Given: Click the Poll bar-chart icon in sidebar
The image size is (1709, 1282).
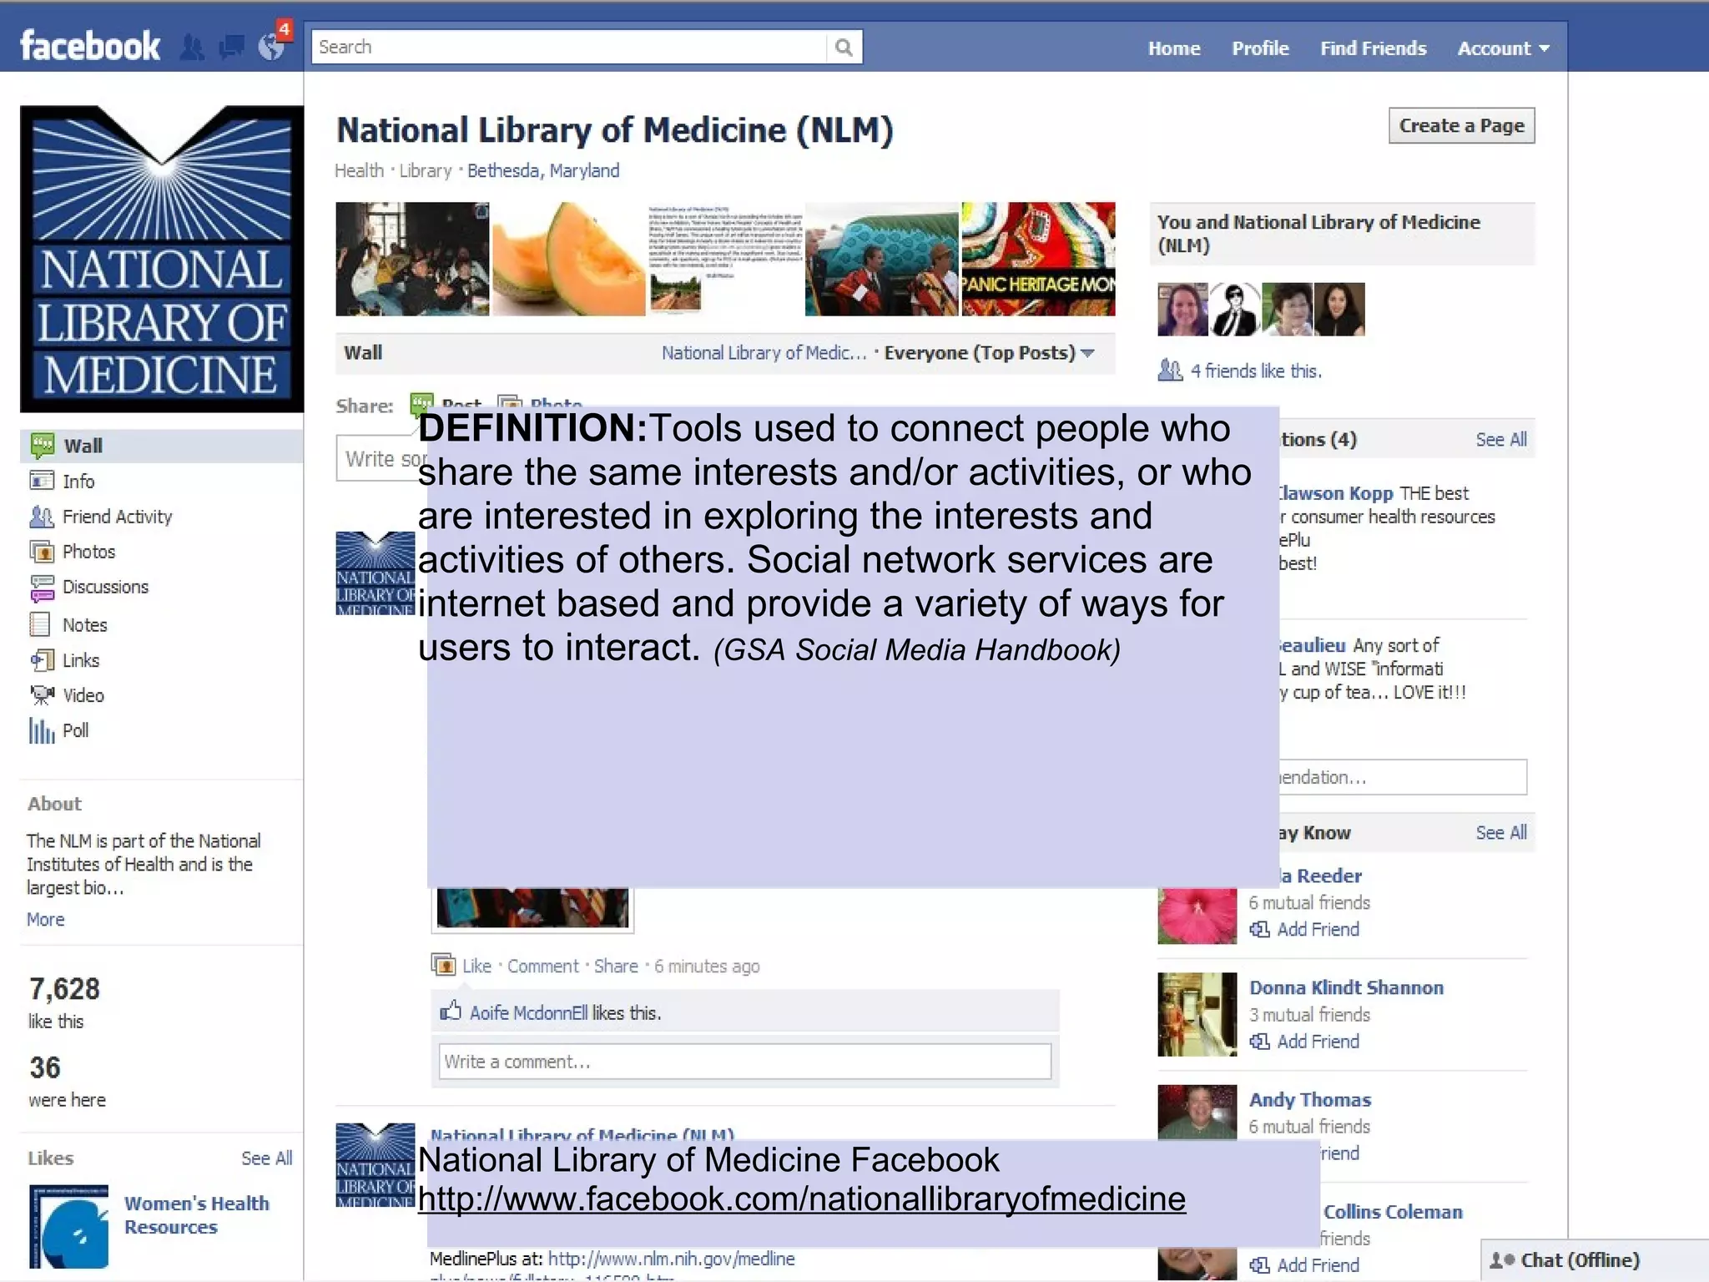Looking at the screenshot, I should click(41, 730).
